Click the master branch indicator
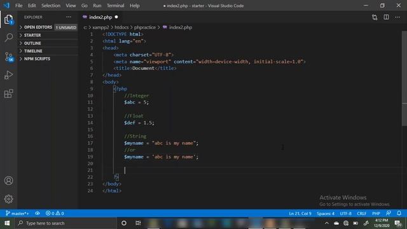Image resolution: width=407 pixels, height=229 pixels. click(17, 214)
